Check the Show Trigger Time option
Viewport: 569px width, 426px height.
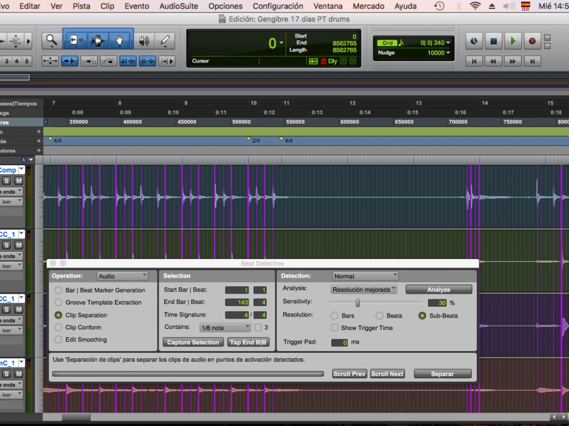(x=335, y=327)
